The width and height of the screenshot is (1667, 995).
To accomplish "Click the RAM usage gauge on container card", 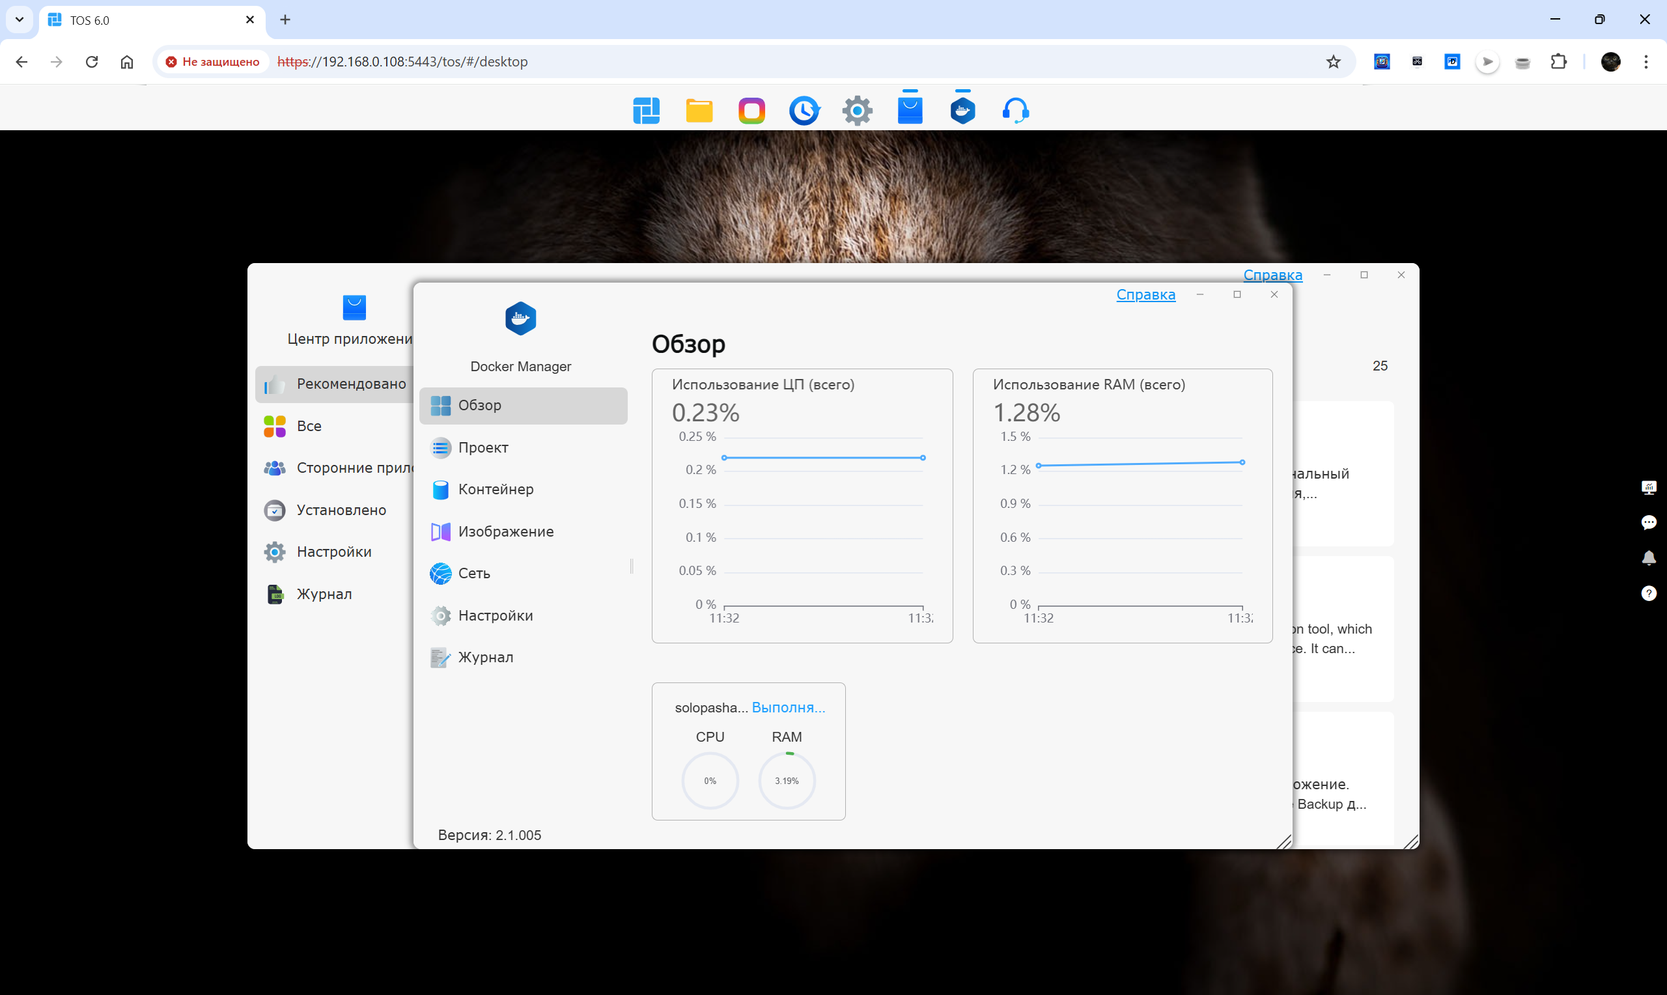I will pos(787,781).
